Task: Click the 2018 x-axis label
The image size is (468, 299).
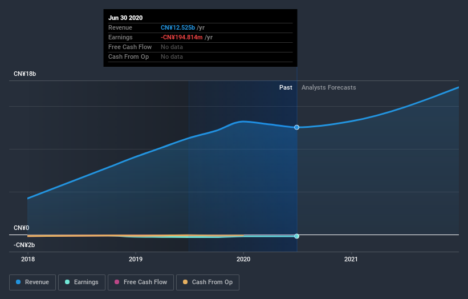Action: tap(28, 259)
